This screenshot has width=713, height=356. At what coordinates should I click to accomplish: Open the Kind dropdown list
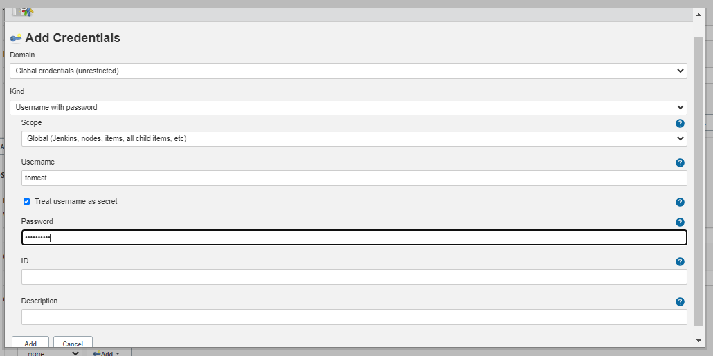pyautogui.click(x=348, y=108)
